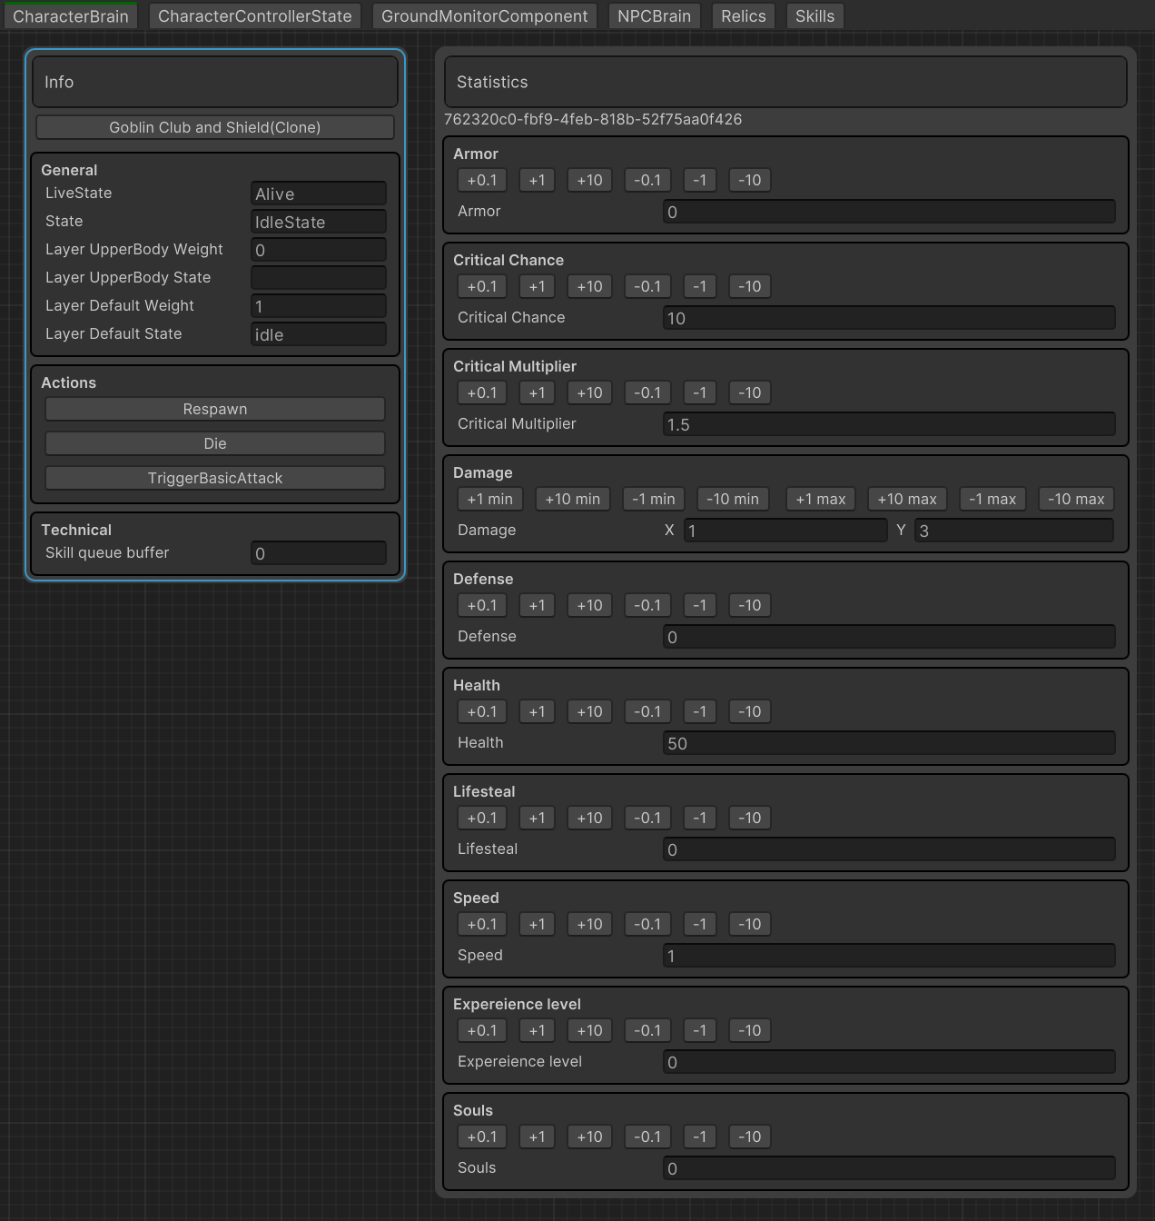The width and height of the screenshot is (1155, 1221).
Task: Select the NPCBrain tab
Action: (654, 16)
